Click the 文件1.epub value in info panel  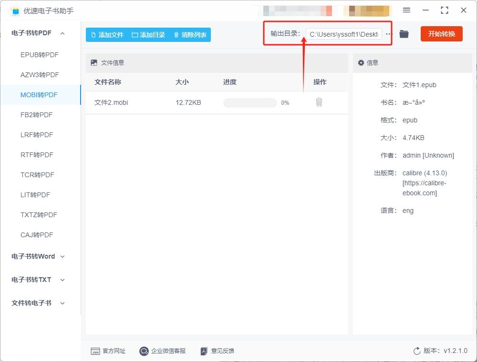pyautogui.click(x=419, y=85)
